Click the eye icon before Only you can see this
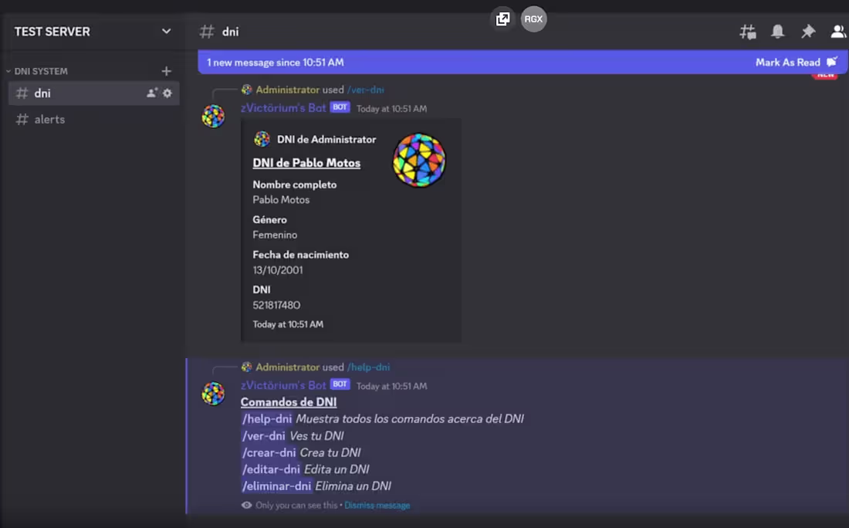This screenshot has width=849, height=528. tap(245, 505)
